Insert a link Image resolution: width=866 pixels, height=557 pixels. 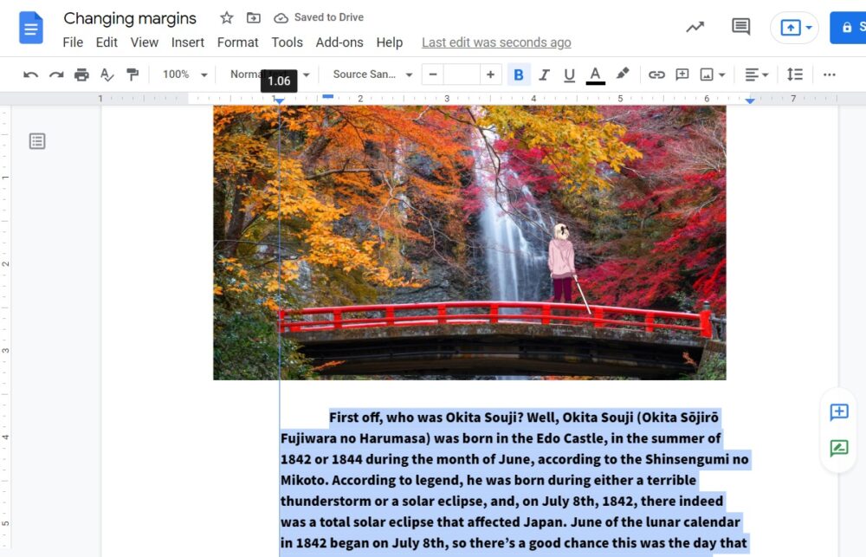coord(656,74)
